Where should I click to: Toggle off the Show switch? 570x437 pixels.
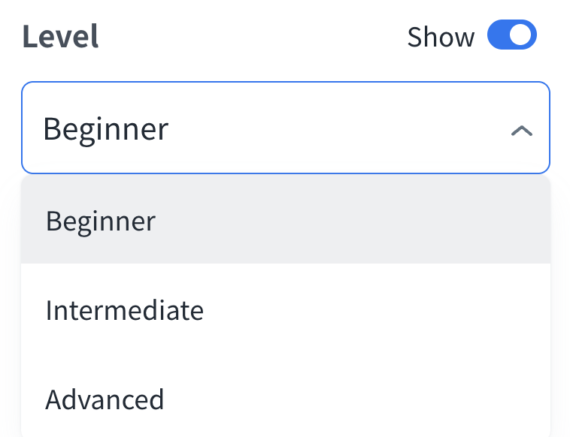(511, 35)
